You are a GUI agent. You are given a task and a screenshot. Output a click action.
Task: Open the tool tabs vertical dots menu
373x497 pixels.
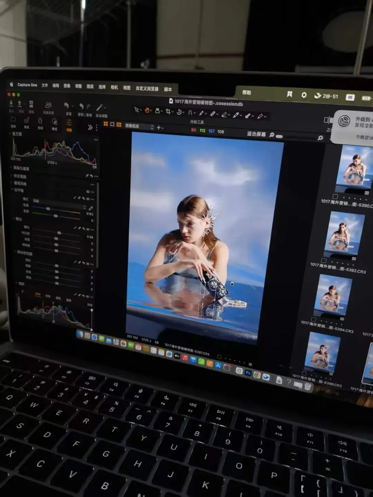(97, 128)
